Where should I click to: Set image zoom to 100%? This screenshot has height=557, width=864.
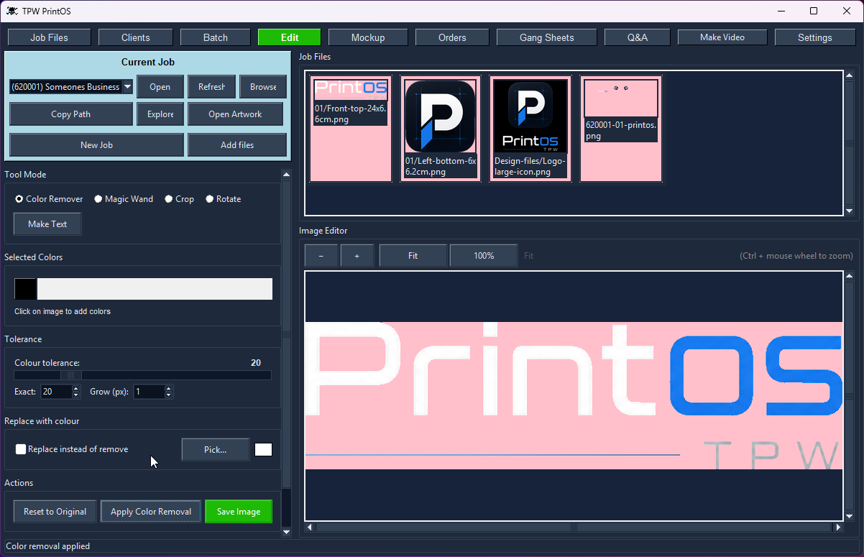click(484, 256)
